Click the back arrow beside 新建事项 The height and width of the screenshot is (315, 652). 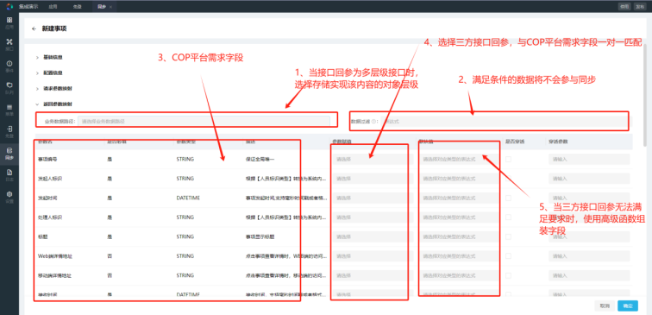pos(34,28)
